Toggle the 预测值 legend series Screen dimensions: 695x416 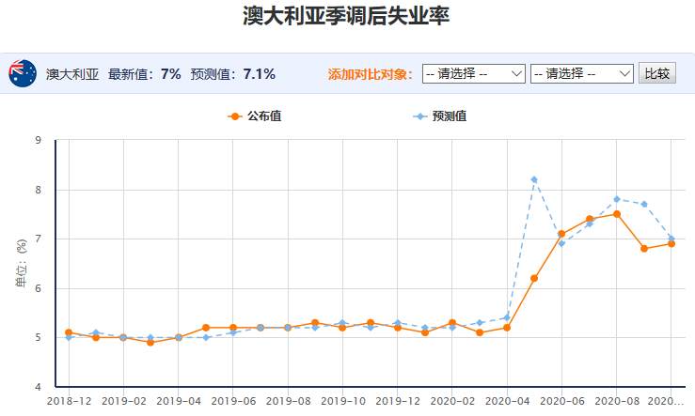click(x=440, y=116)
